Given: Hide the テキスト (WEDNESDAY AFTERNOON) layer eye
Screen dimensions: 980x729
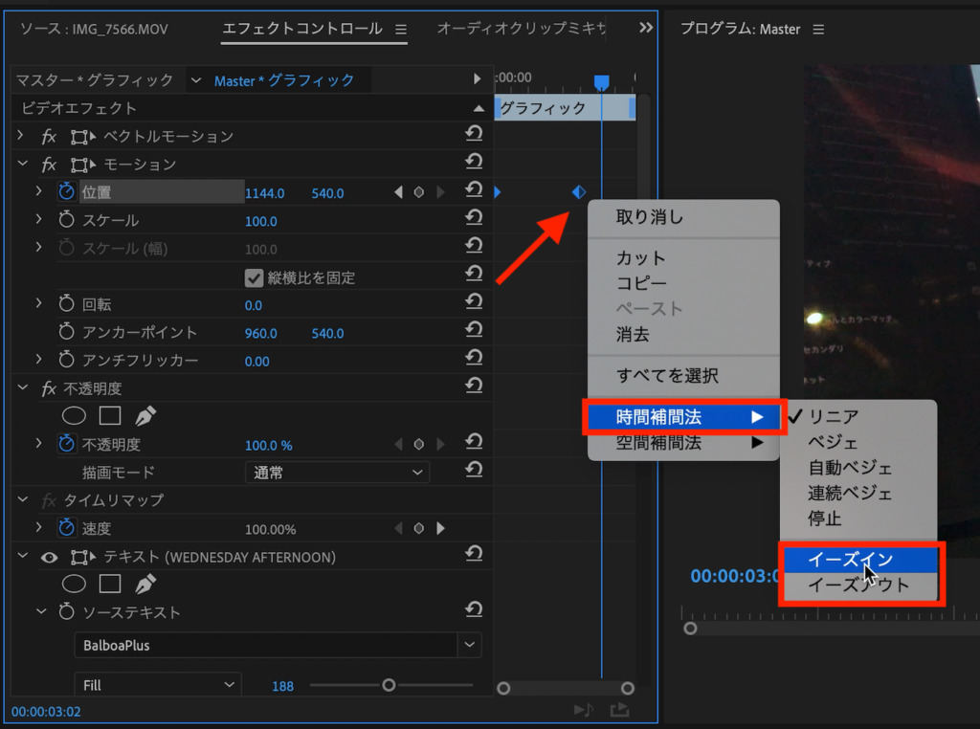Looking at the screenshot, I should (x=50, y=557).
